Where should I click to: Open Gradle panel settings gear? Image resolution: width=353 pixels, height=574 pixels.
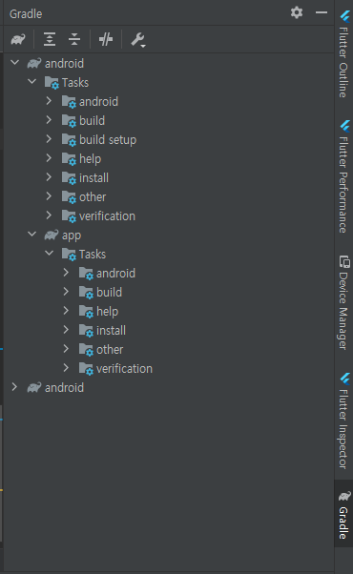tap(297, 12)
